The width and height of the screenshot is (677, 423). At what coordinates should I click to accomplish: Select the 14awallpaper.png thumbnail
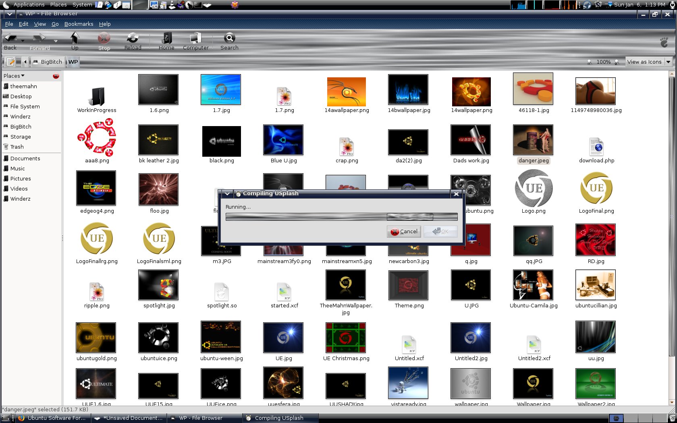(346, 91)
